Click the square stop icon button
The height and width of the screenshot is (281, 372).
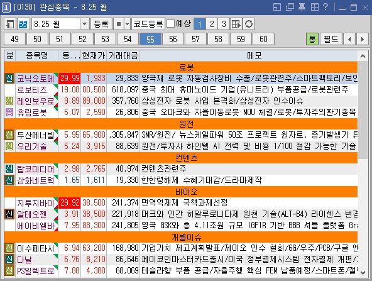pyautogui.click(x=119, y=24)
